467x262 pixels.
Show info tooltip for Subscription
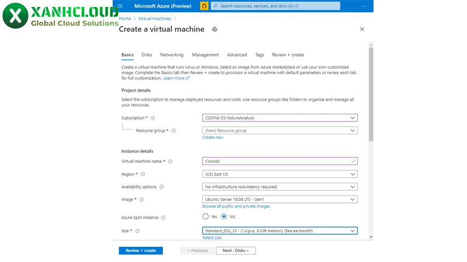[153, 118]
